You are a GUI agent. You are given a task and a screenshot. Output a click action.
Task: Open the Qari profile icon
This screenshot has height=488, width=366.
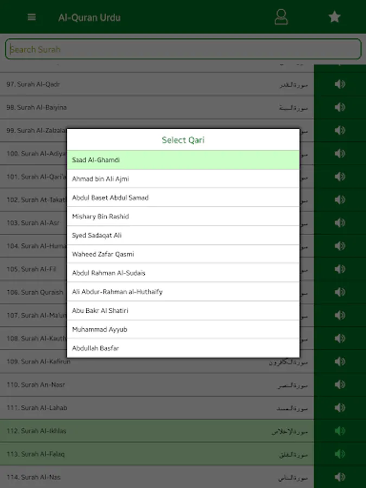281,17
